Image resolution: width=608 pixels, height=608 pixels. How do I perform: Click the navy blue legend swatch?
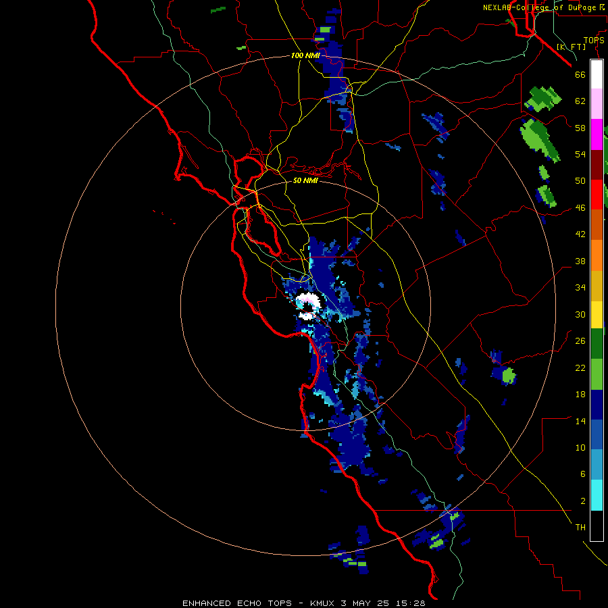pos(597,405)
